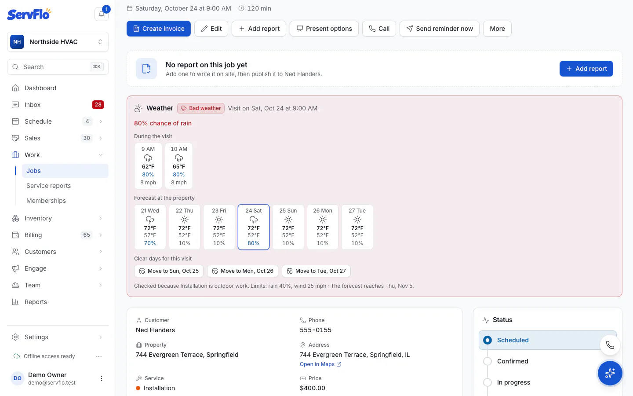633x396 pixels.
Task: Go to the Dashboard page
Action: [x=58, y=88]
